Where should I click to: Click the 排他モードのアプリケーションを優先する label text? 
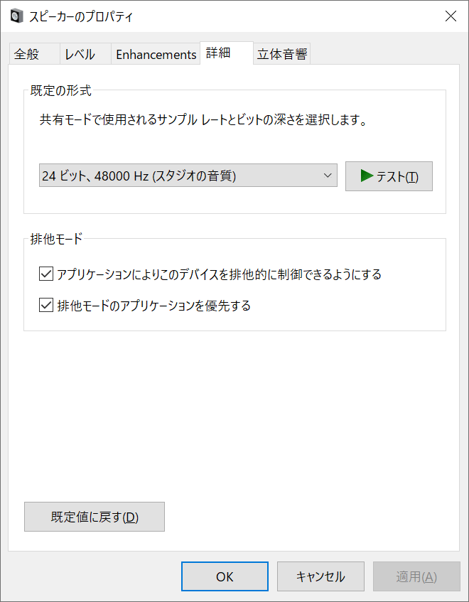click(x=153, y=306)
